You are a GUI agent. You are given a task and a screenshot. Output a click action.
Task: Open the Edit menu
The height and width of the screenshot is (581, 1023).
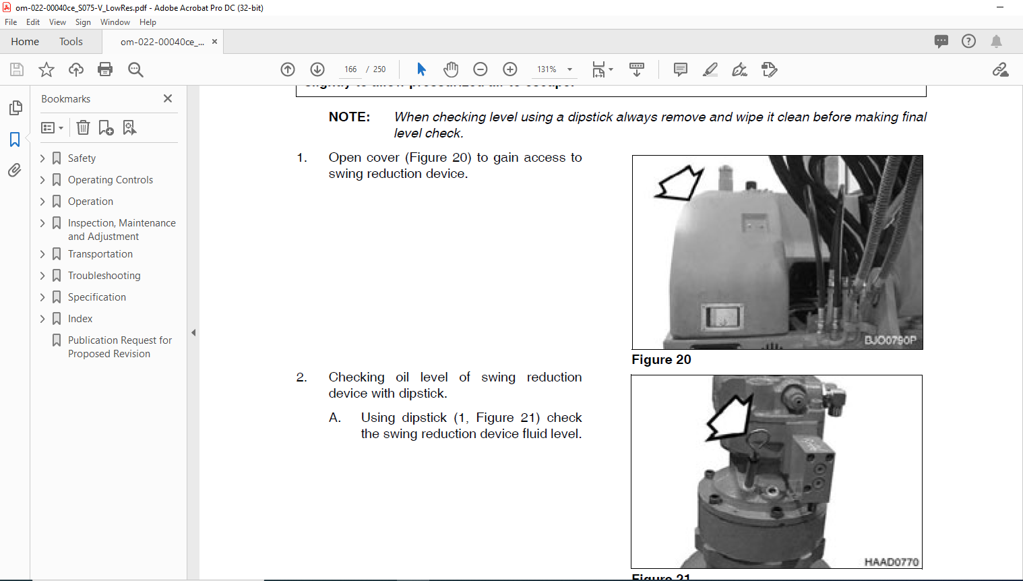(33, 22)
